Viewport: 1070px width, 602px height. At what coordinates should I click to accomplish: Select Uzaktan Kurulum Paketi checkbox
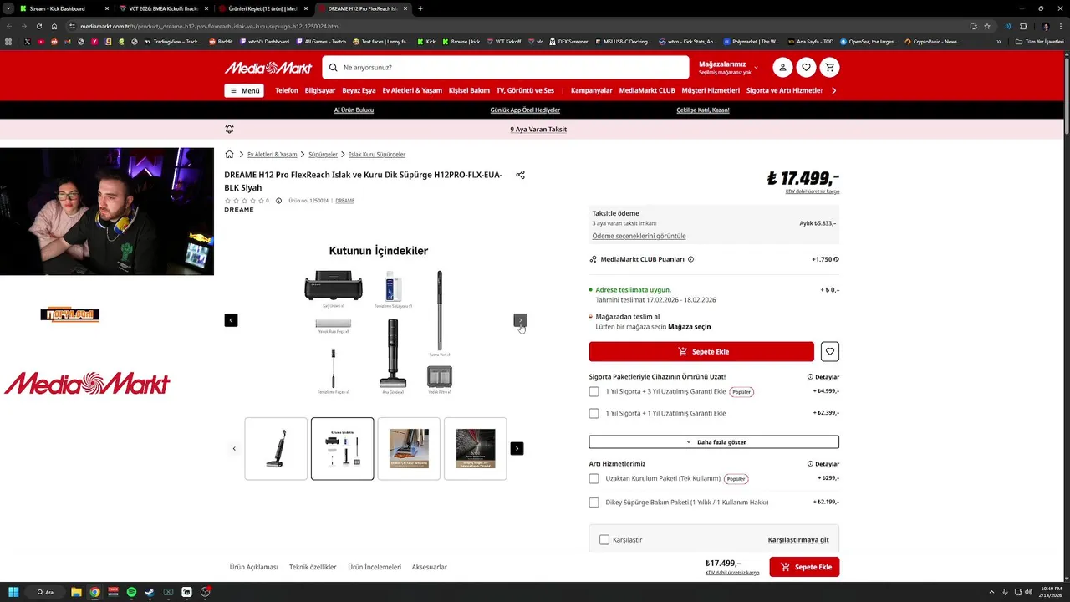point(594,479)
